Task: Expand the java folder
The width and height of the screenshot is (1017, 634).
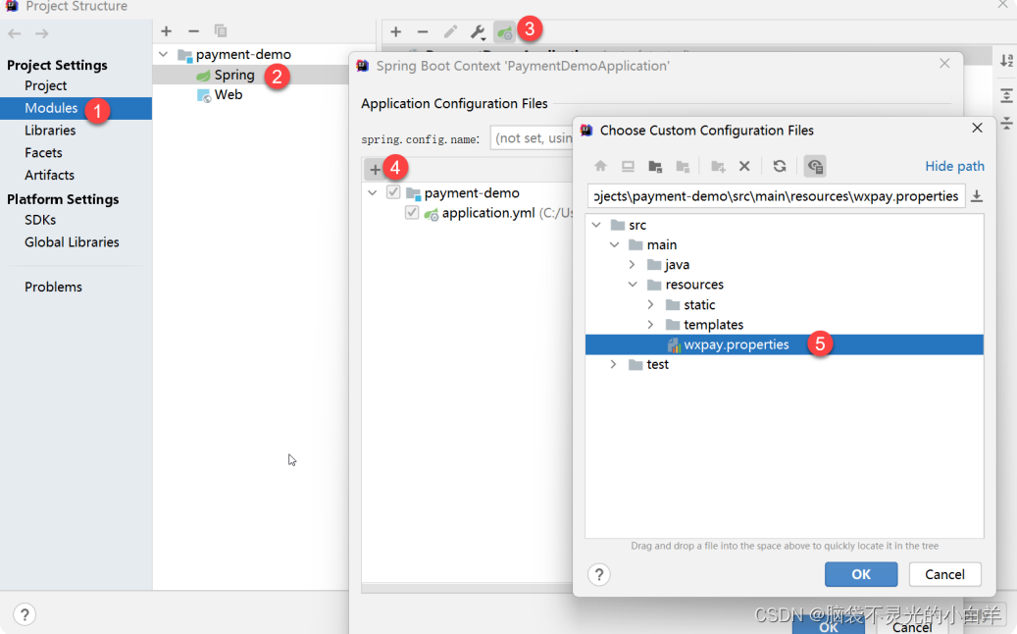Action: pos(633,265)
